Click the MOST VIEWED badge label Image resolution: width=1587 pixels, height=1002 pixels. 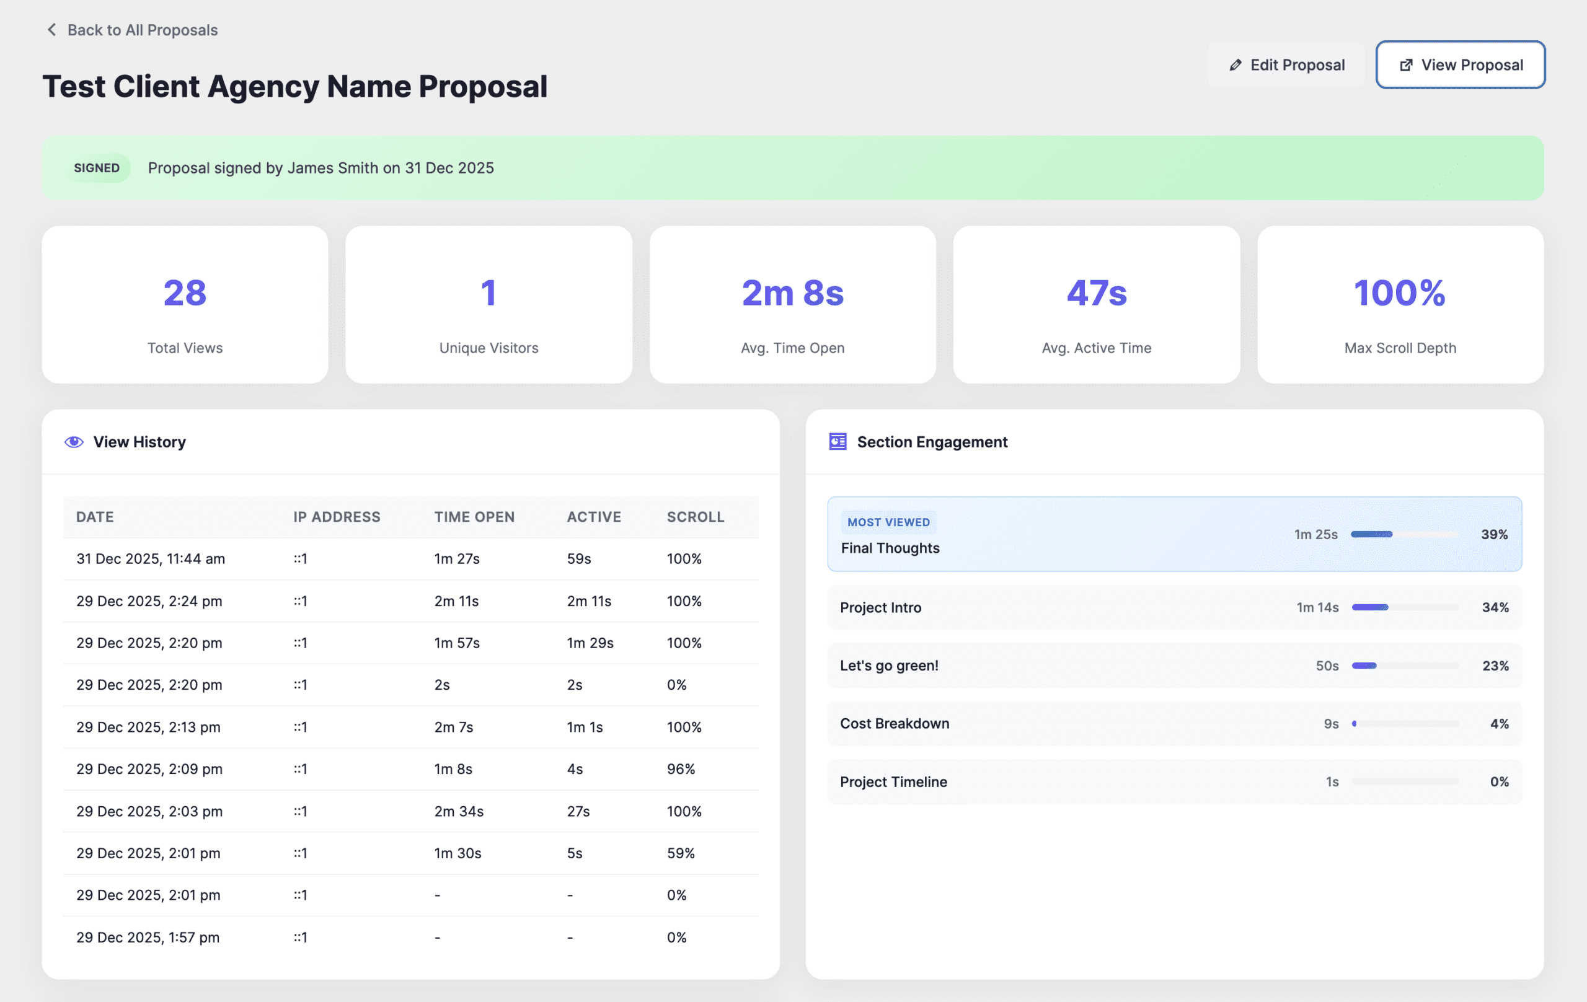(888, 522)
